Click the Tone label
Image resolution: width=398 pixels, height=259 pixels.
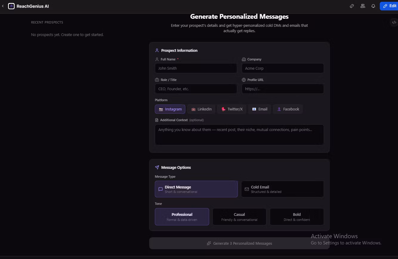click(158, 204)
